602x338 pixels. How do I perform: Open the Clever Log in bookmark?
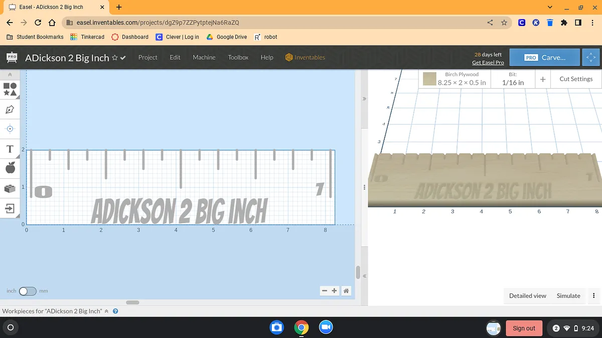click(x=177, y=37)
